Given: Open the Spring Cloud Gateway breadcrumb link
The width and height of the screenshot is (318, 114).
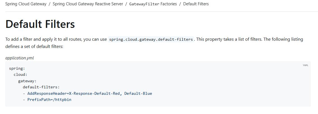Looking at the screenshot, I should (26, 4).
